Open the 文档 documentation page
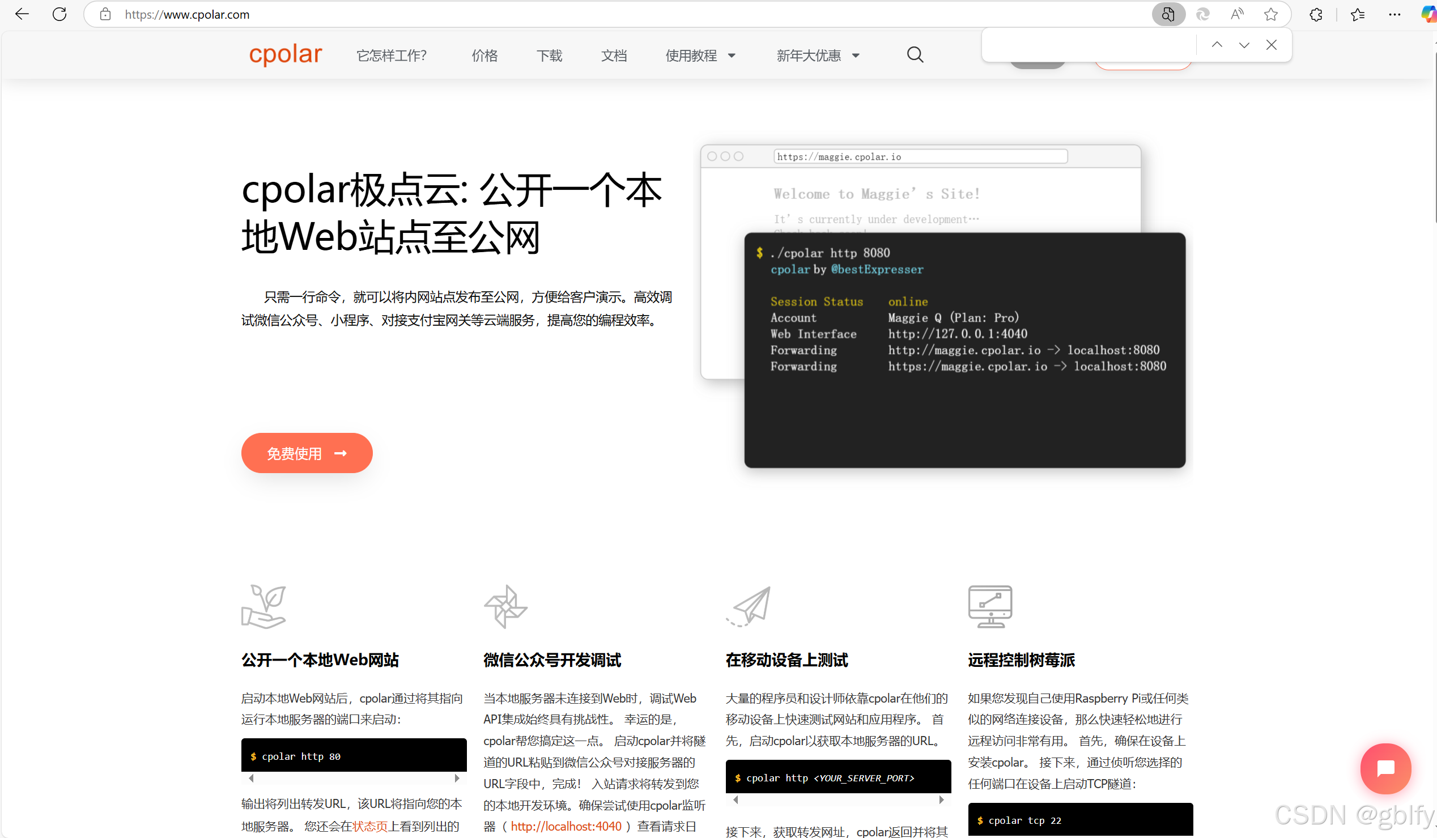This screenshot has width=1437, height=838. tap(614, 56)
